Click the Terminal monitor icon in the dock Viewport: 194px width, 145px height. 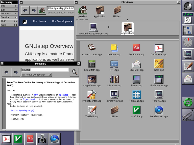pyautogui.click(x=188, y=54)
